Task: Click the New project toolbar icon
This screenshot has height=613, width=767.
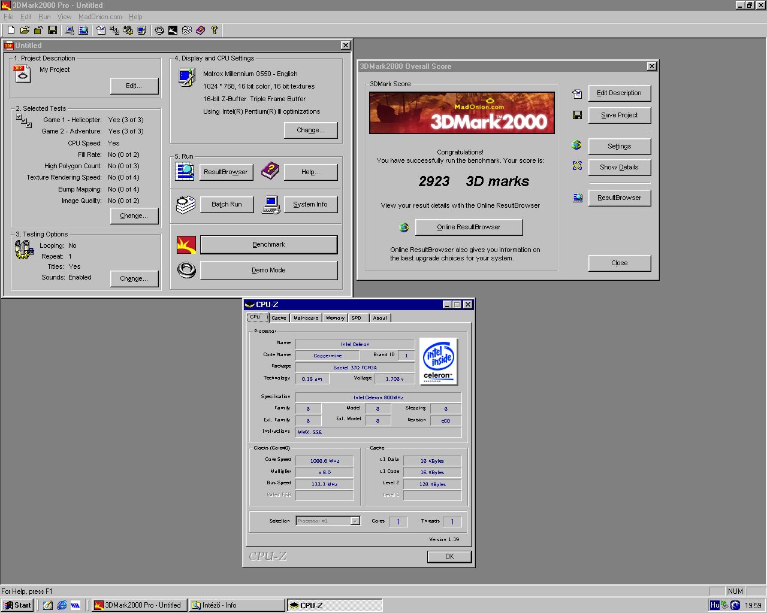Action: coord(11,30)
